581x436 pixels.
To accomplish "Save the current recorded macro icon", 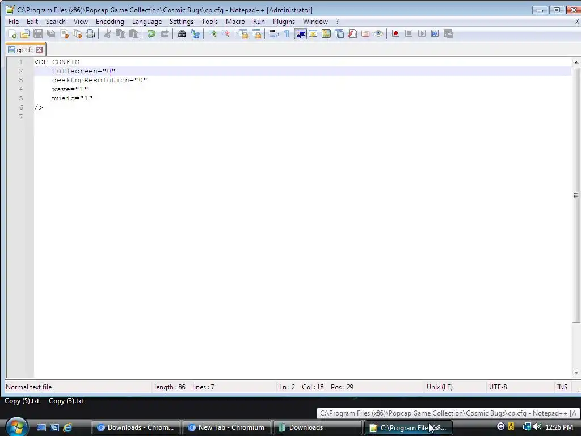I will point(448,33).
